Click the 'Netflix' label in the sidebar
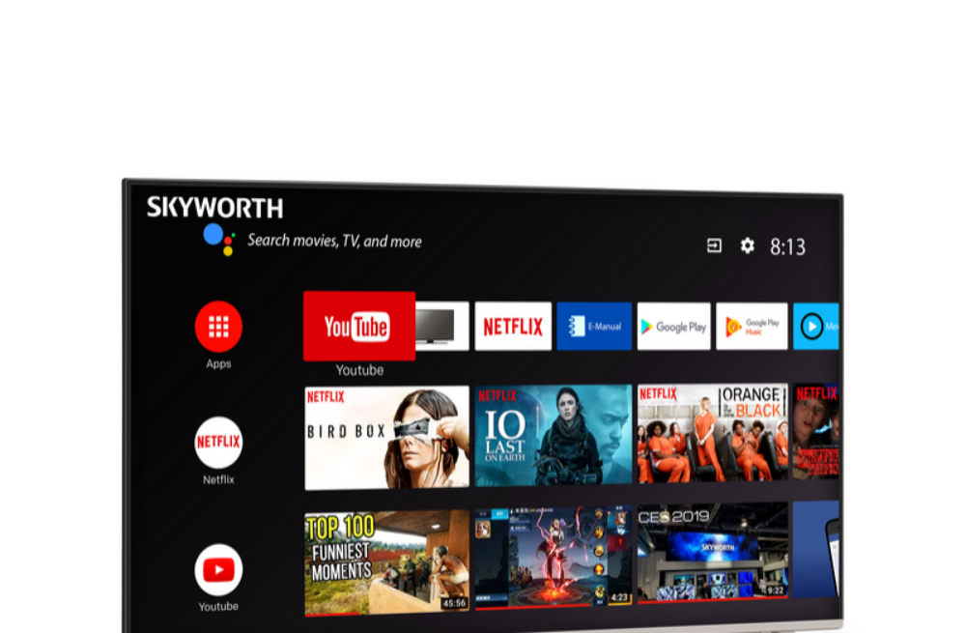 click(x=218, y=479)
